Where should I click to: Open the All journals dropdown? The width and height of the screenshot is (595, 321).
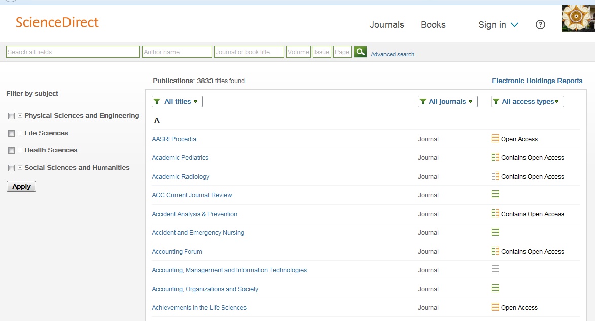[x=448, y=102]
